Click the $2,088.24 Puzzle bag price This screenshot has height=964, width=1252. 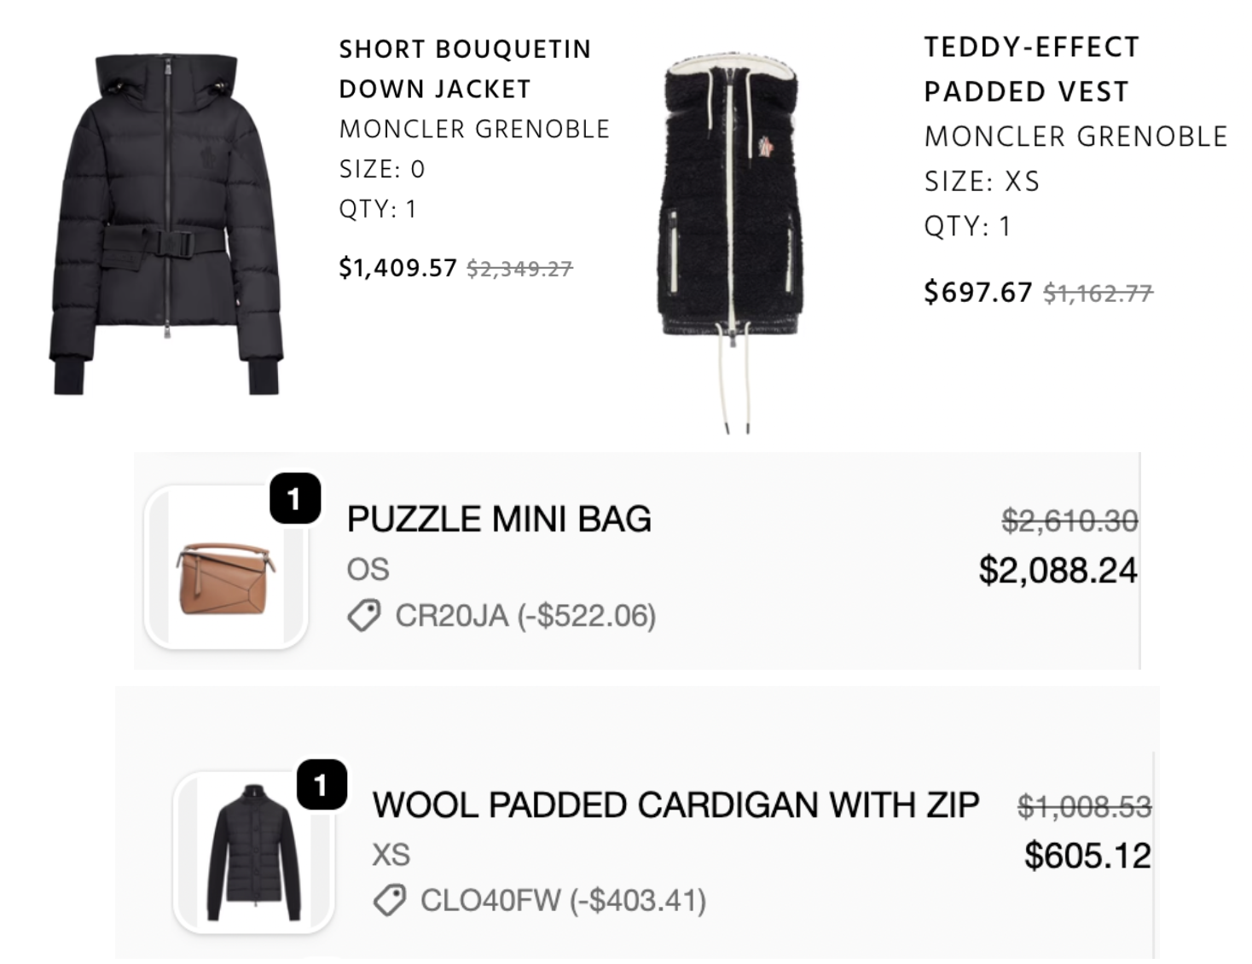pos(1058,570)
